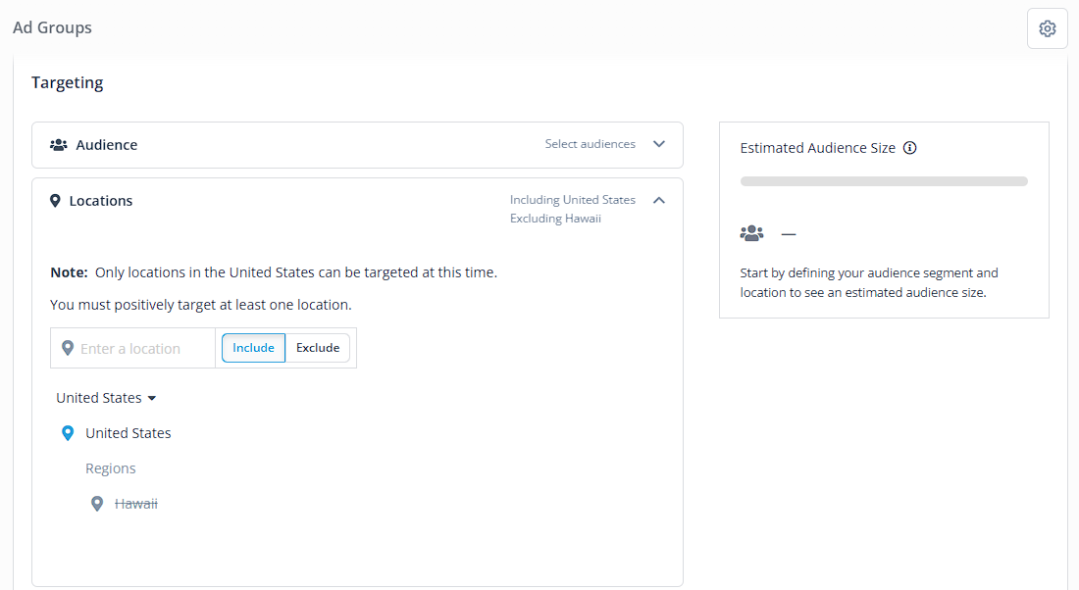Select the Exclude toggle option
This screenshot has width=1079, height=590.
point(318,348)
